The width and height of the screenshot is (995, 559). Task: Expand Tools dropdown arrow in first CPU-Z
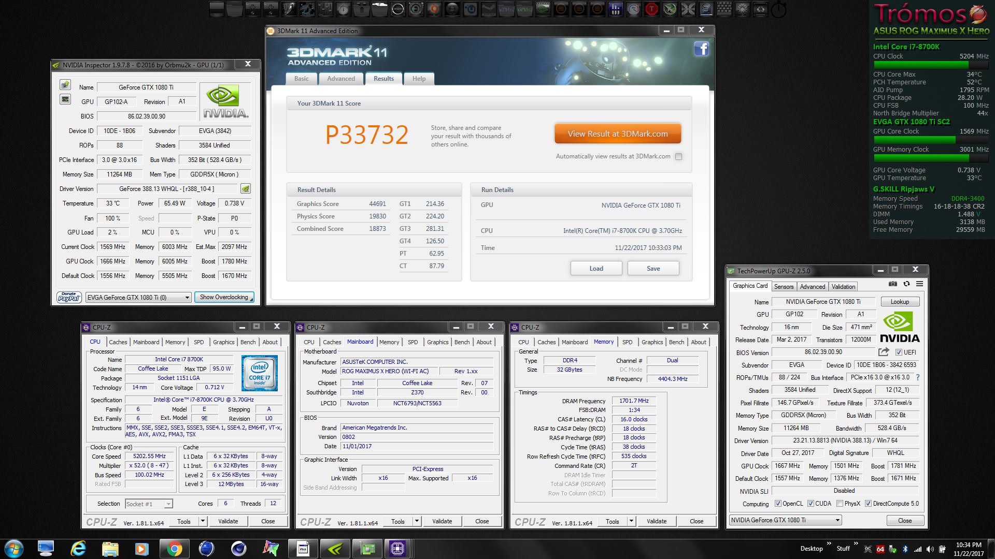[x=203, y=521]
